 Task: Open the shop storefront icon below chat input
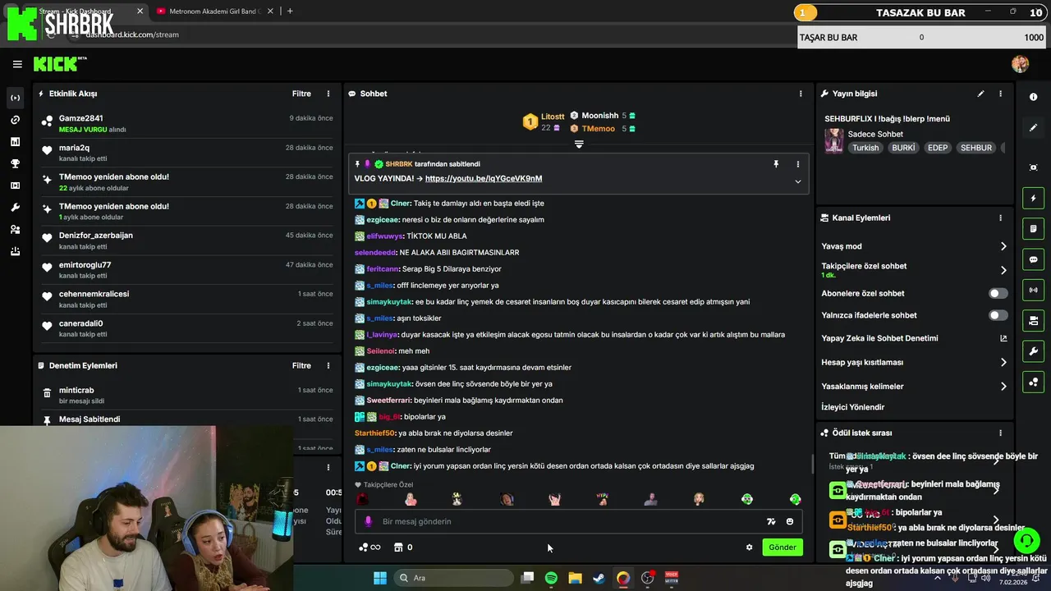point(398,547)
